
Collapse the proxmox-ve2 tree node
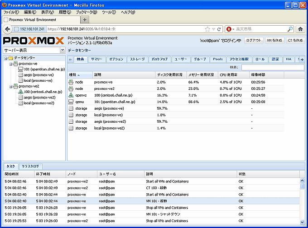(11, 86)
